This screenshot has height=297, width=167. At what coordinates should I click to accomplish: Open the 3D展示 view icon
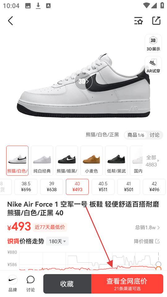tap(153, 43)
